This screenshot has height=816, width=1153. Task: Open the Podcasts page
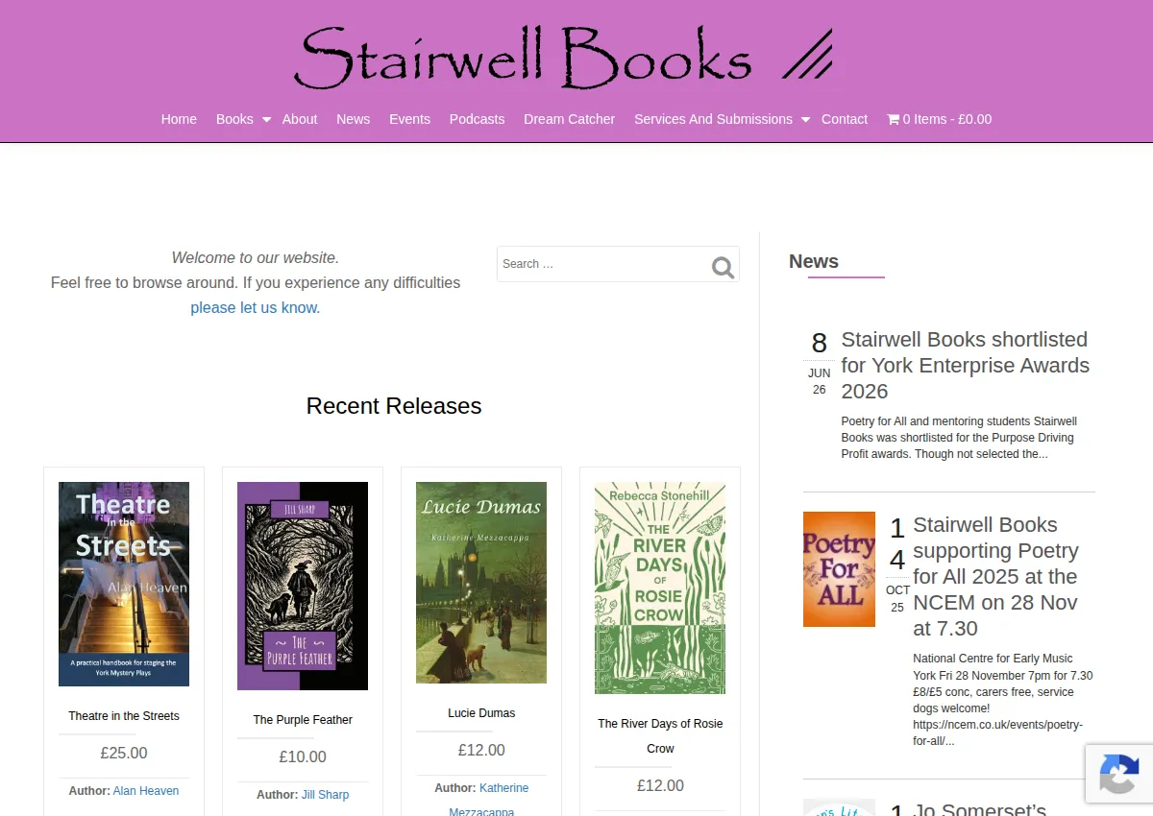coord(477,119)
